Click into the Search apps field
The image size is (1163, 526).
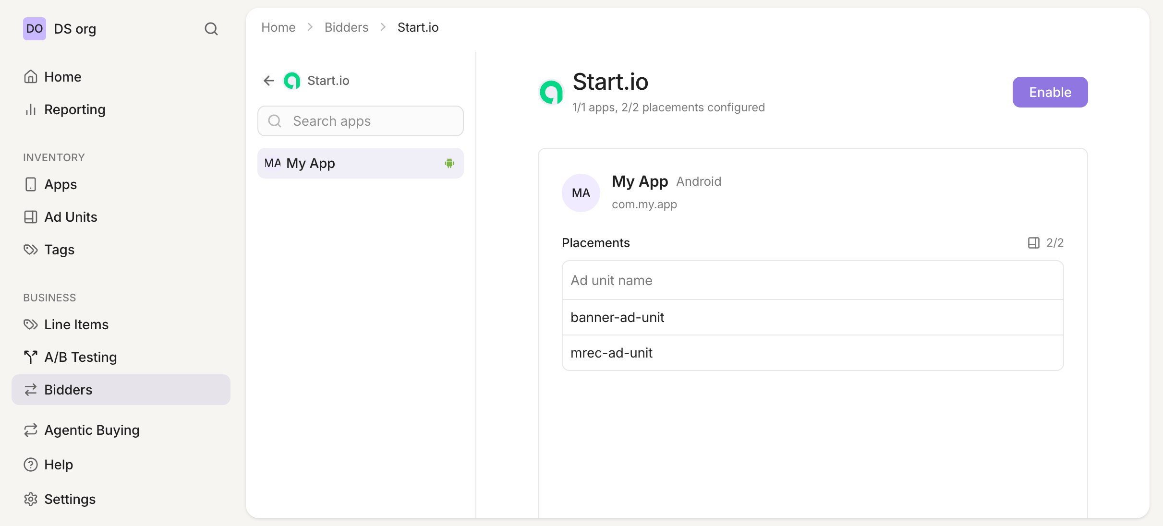coord(361,121)
